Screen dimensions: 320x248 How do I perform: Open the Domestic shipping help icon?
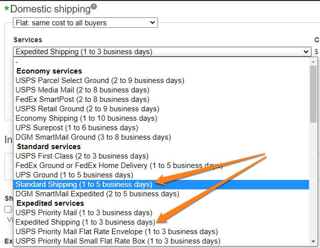point(94,6)
